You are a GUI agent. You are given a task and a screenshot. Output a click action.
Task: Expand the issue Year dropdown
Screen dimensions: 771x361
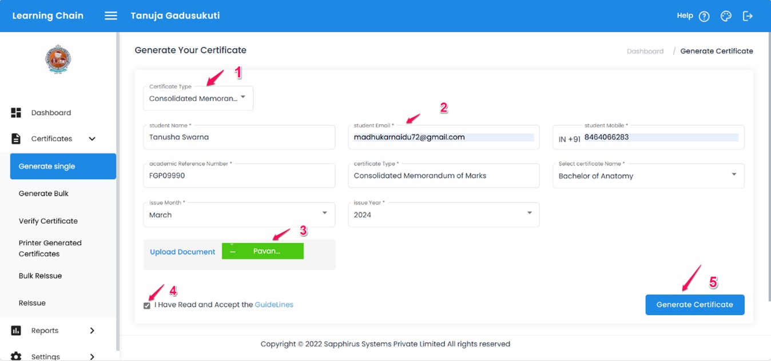coord(443,215)
